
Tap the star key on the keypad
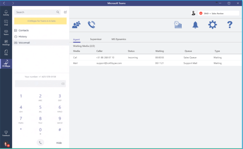pos(21,130)
